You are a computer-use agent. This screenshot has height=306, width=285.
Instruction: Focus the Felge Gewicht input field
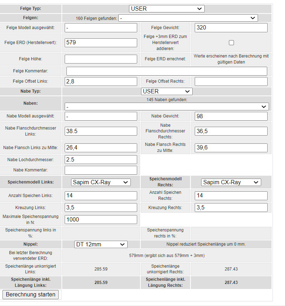tap(231, 28)
